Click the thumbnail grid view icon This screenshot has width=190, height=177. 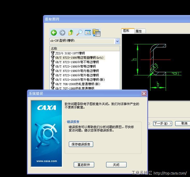click(x=88, y=33)
